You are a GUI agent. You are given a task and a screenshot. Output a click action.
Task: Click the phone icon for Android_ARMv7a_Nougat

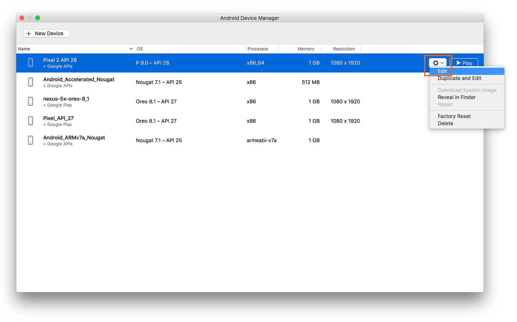click(30, 140)
